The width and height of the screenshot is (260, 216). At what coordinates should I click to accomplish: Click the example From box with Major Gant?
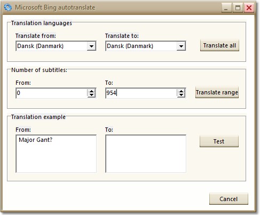pos(56,154)
